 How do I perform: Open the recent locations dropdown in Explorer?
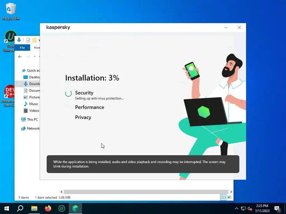click(x=35, y=57)
